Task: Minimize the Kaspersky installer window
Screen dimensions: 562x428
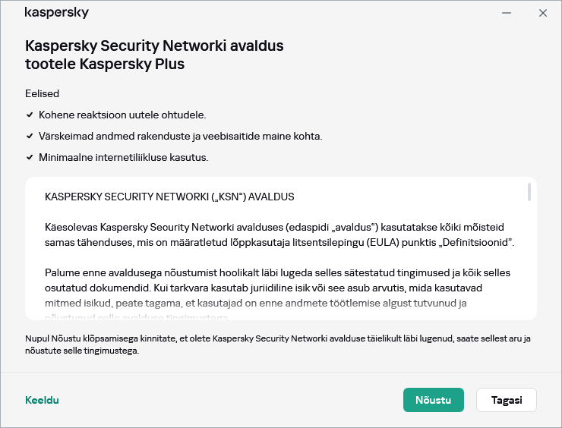Action: coord(507,13)
